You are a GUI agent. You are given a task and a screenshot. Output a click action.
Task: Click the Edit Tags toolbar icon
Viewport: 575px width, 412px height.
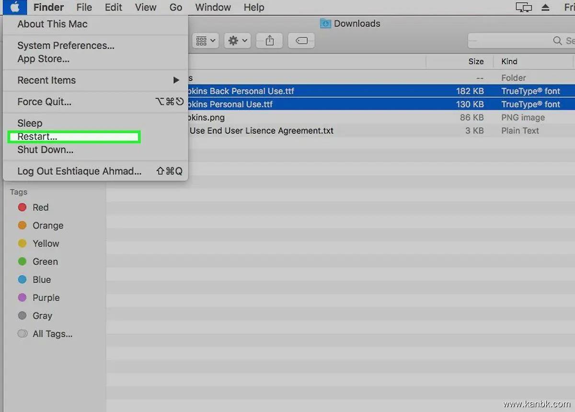pos(301,41)
